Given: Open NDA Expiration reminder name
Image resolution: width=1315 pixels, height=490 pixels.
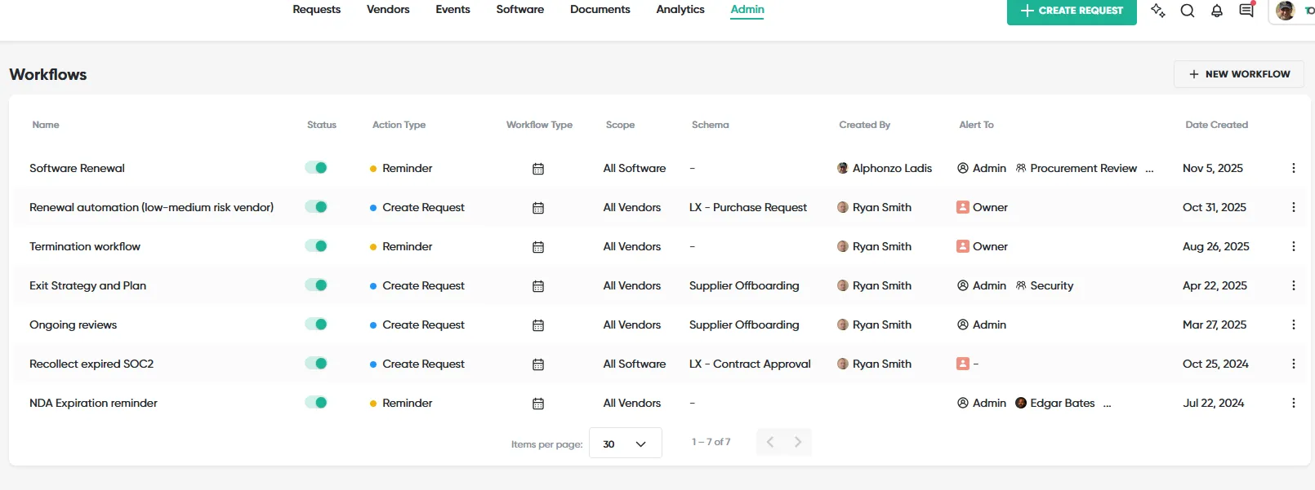Looking at the screenshot, I should 93,403.
